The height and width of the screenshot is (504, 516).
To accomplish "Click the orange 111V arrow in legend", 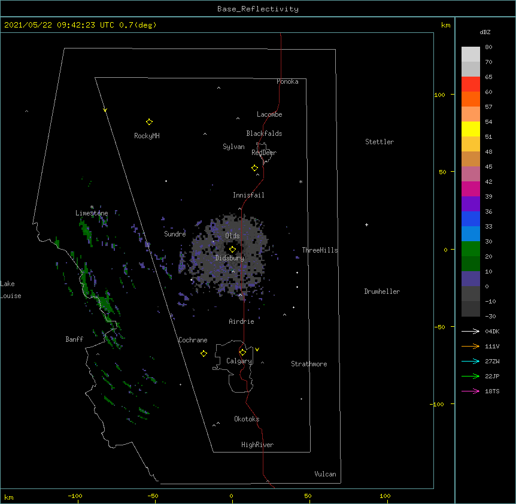I will [471, 346].
